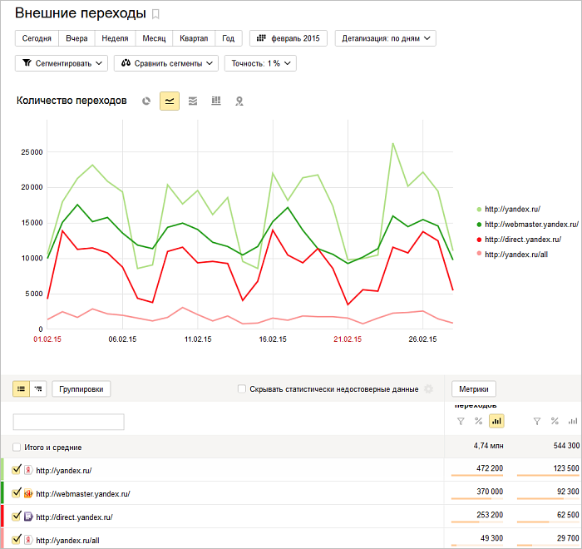The image size is (582, 549).
Task: Click red legend dot for direct.yandex.ru
Action: [479, 240]
